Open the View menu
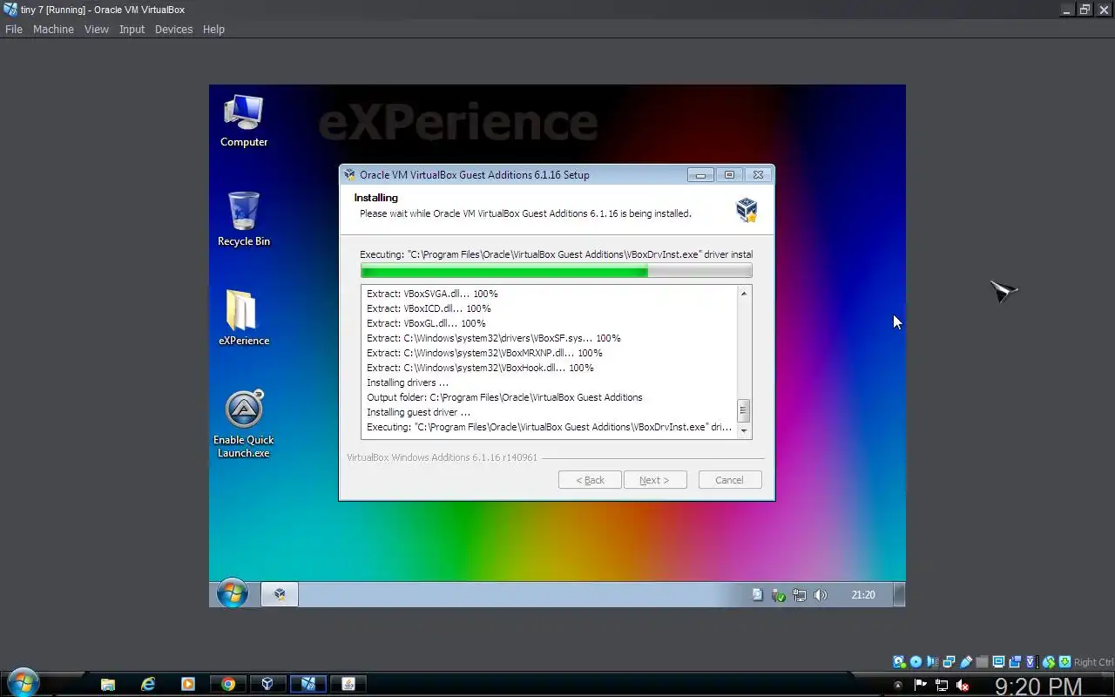Screen dimensions: 1115x697 pos(97,29)
